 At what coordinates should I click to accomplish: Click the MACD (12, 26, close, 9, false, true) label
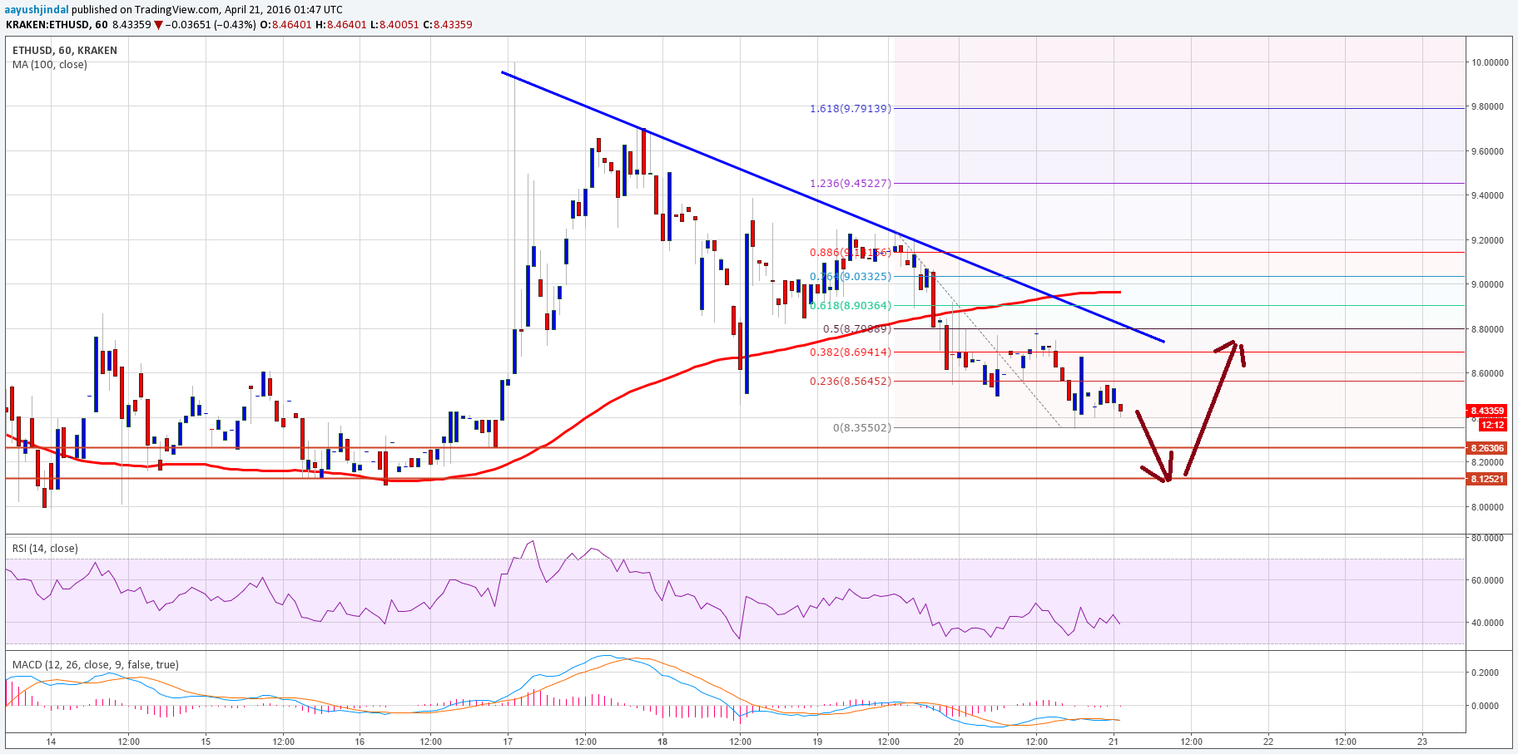96,664
